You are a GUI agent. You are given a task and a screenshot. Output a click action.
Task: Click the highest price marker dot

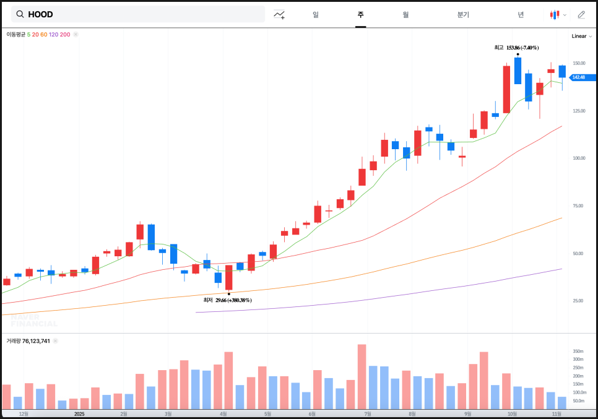pyautogui.click(x=518, y=54)
